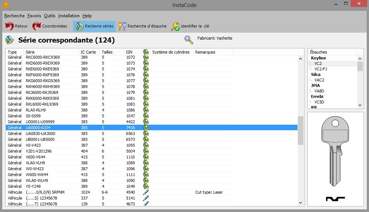Open Recherce séries book icon

[x=79, y=26]
